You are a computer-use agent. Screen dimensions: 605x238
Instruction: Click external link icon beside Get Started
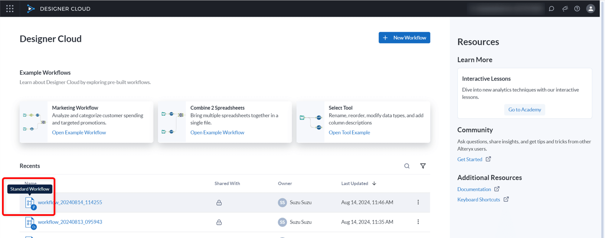click(488, 159)
